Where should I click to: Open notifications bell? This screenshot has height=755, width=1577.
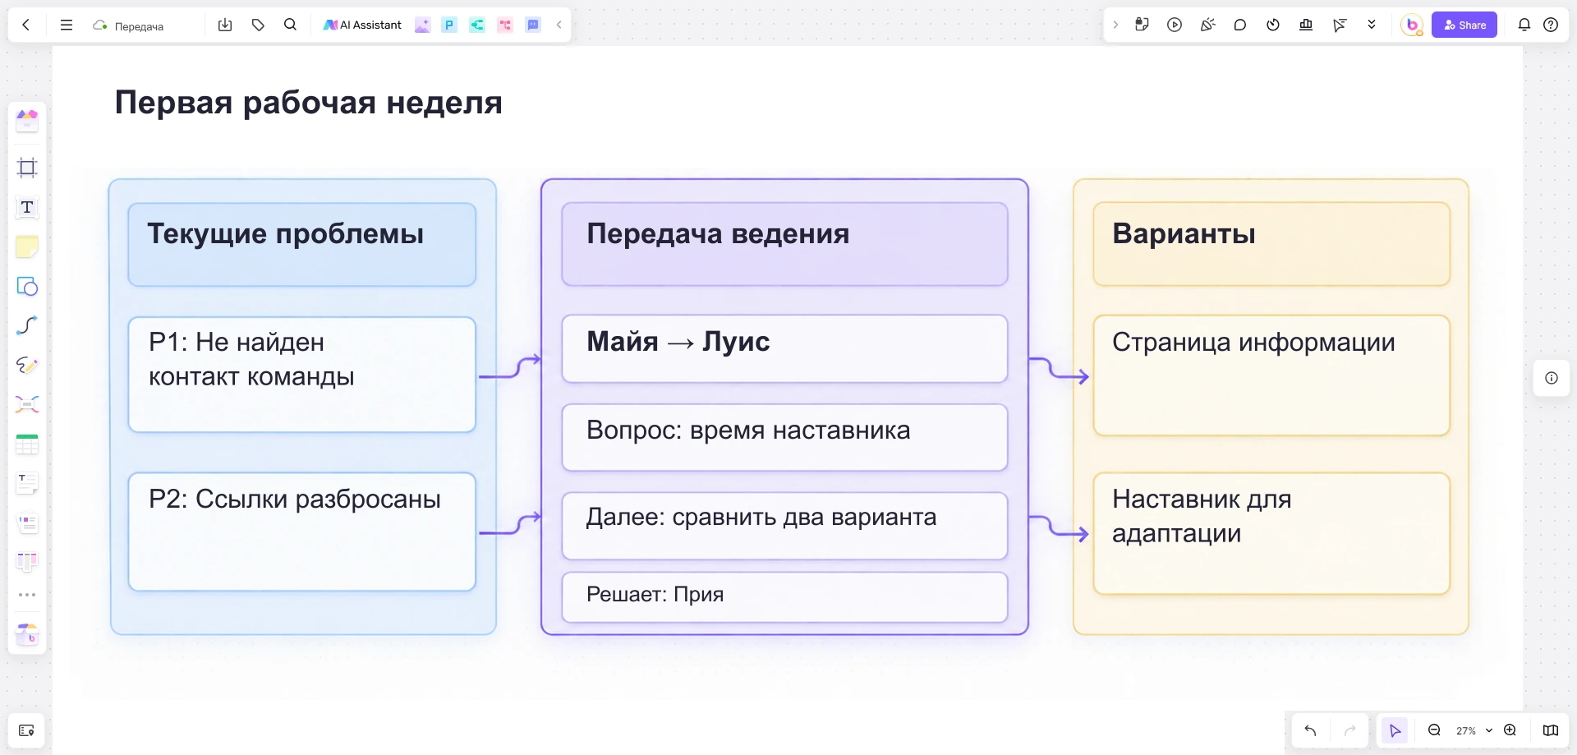(1524, 25)
